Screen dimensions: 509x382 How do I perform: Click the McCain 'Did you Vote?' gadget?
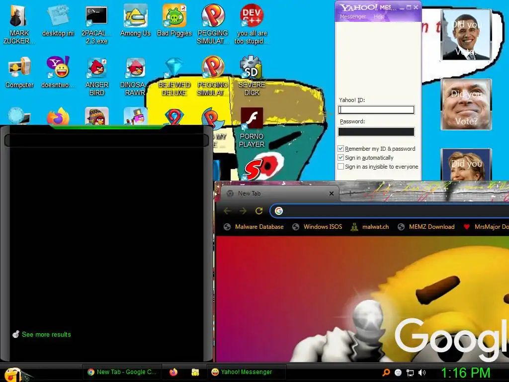pyautogui.click(x=466, y=104)
